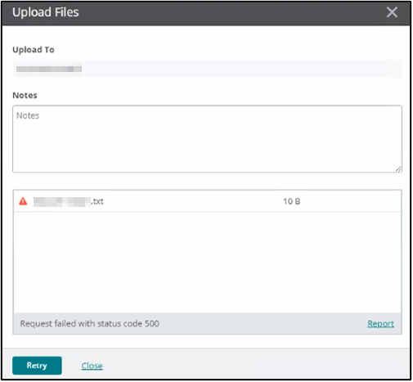The image size is (413, 382).
Task: Grab the Notes box resize handle
Action: point(398,169)
